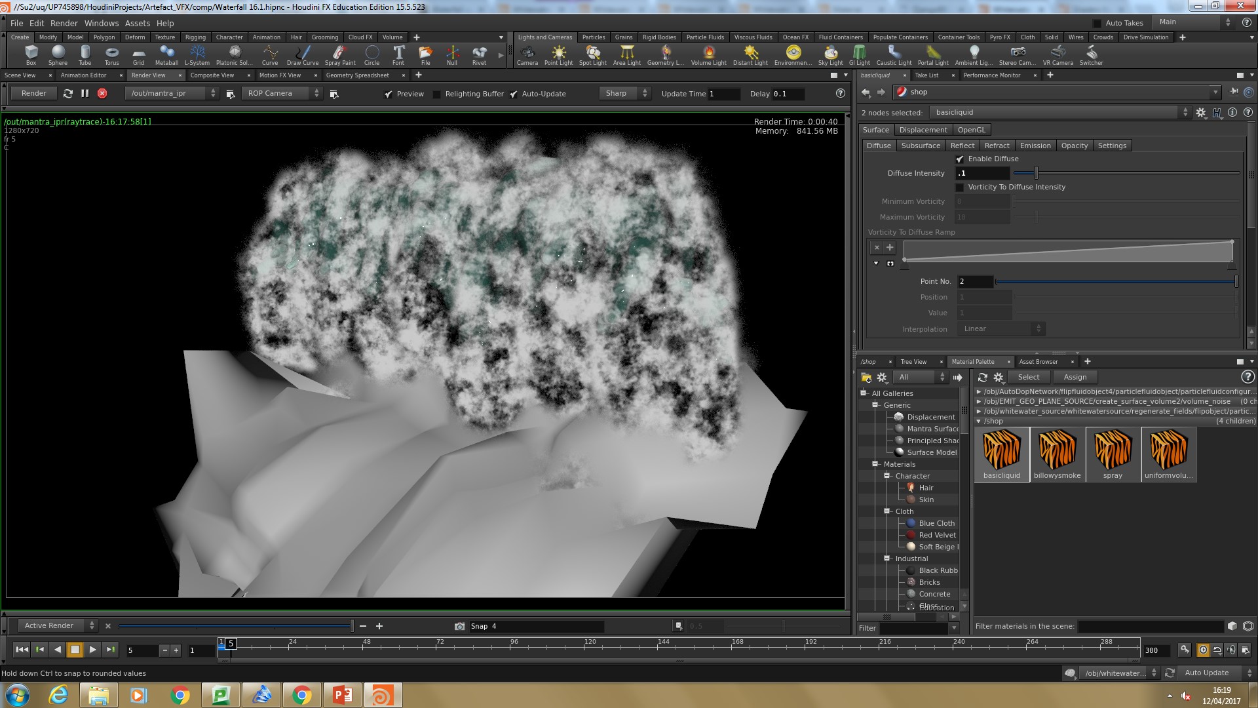Viewport: 1258px width, 708px height.
Task: Open the Sharp filter dropdown
Action: [624, 94]
